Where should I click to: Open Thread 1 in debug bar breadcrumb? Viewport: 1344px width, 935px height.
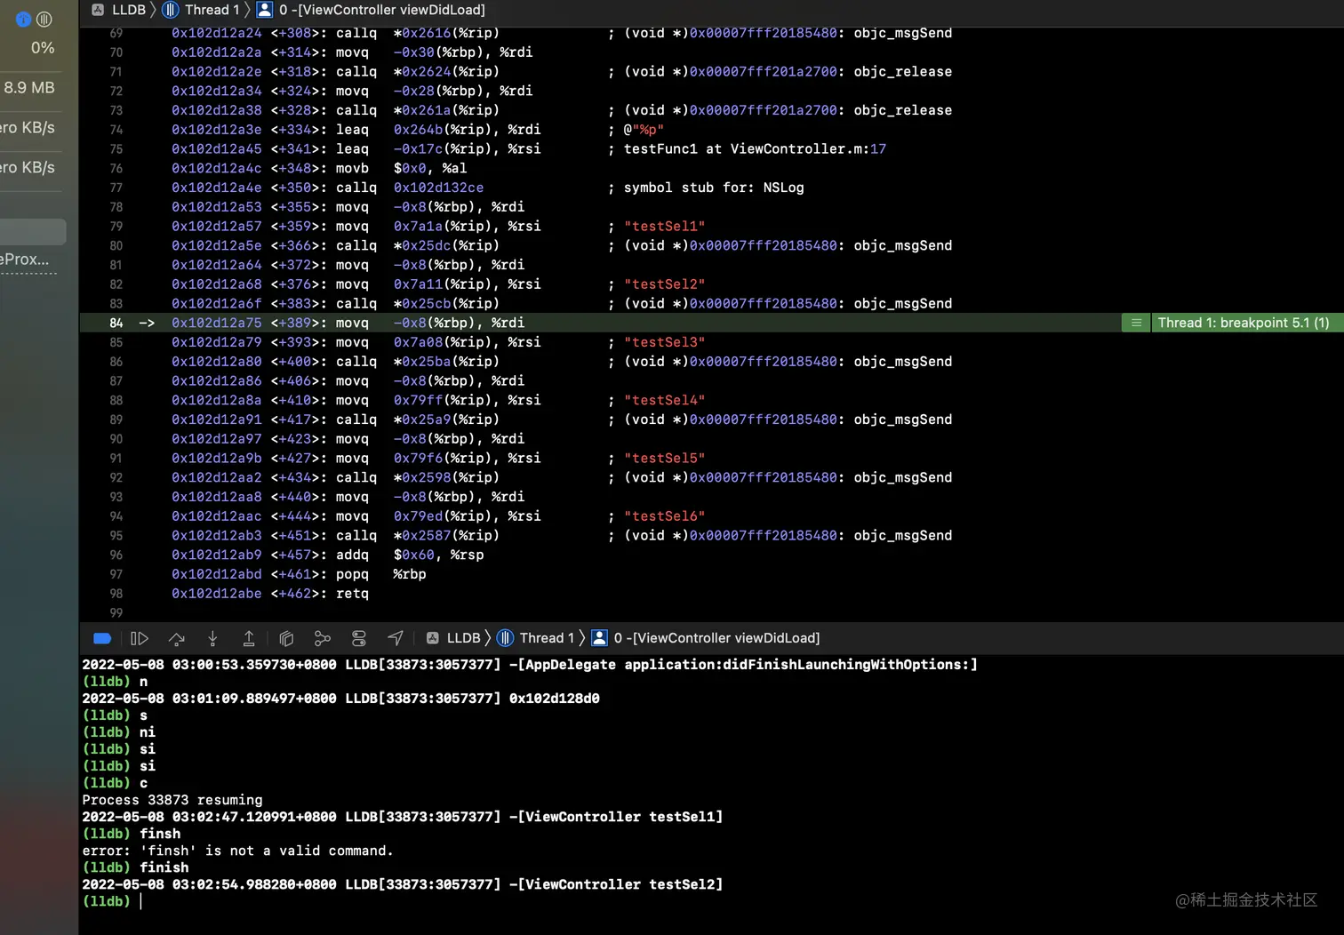pos(536,638)
